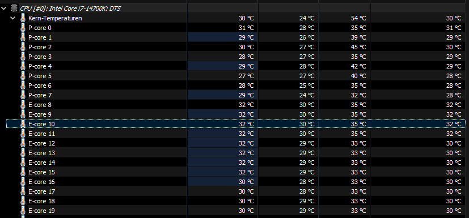The width and height of the screenshot is (469, 218).
Task: Select the Kern-Temperaturen row label
Action: pyautogui.click(x=55, y=18)
